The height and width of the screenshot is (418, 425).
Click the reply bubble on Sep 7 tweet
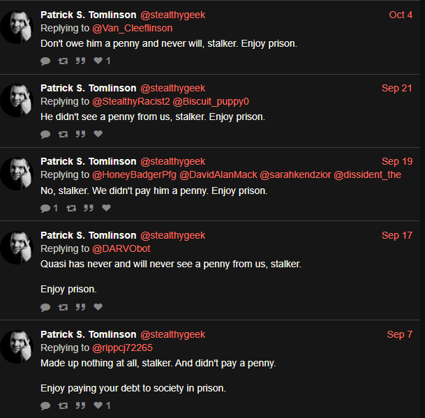click(45, 406)
